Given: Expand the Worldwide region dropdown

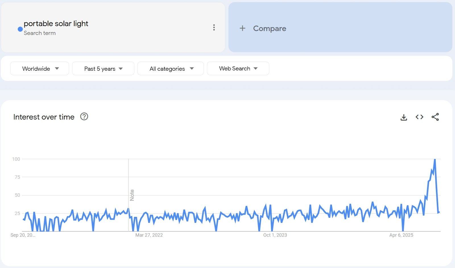Looking at the screenshot, I should [40, 69].
